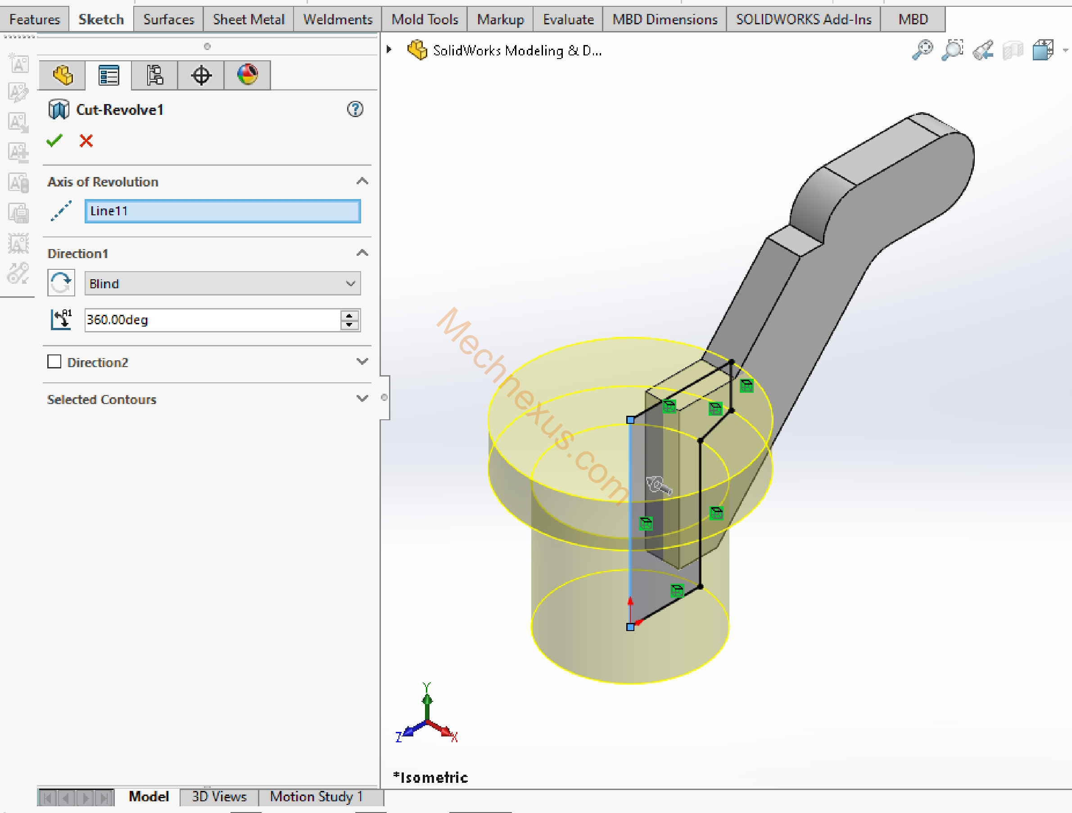This screenshot has width=1072, height=813.
Task: Enable the Direction2 checkbox
Action: [54, 362]
